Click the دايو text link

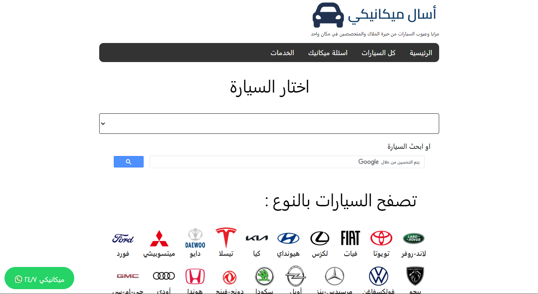click(x=195, y=254)
